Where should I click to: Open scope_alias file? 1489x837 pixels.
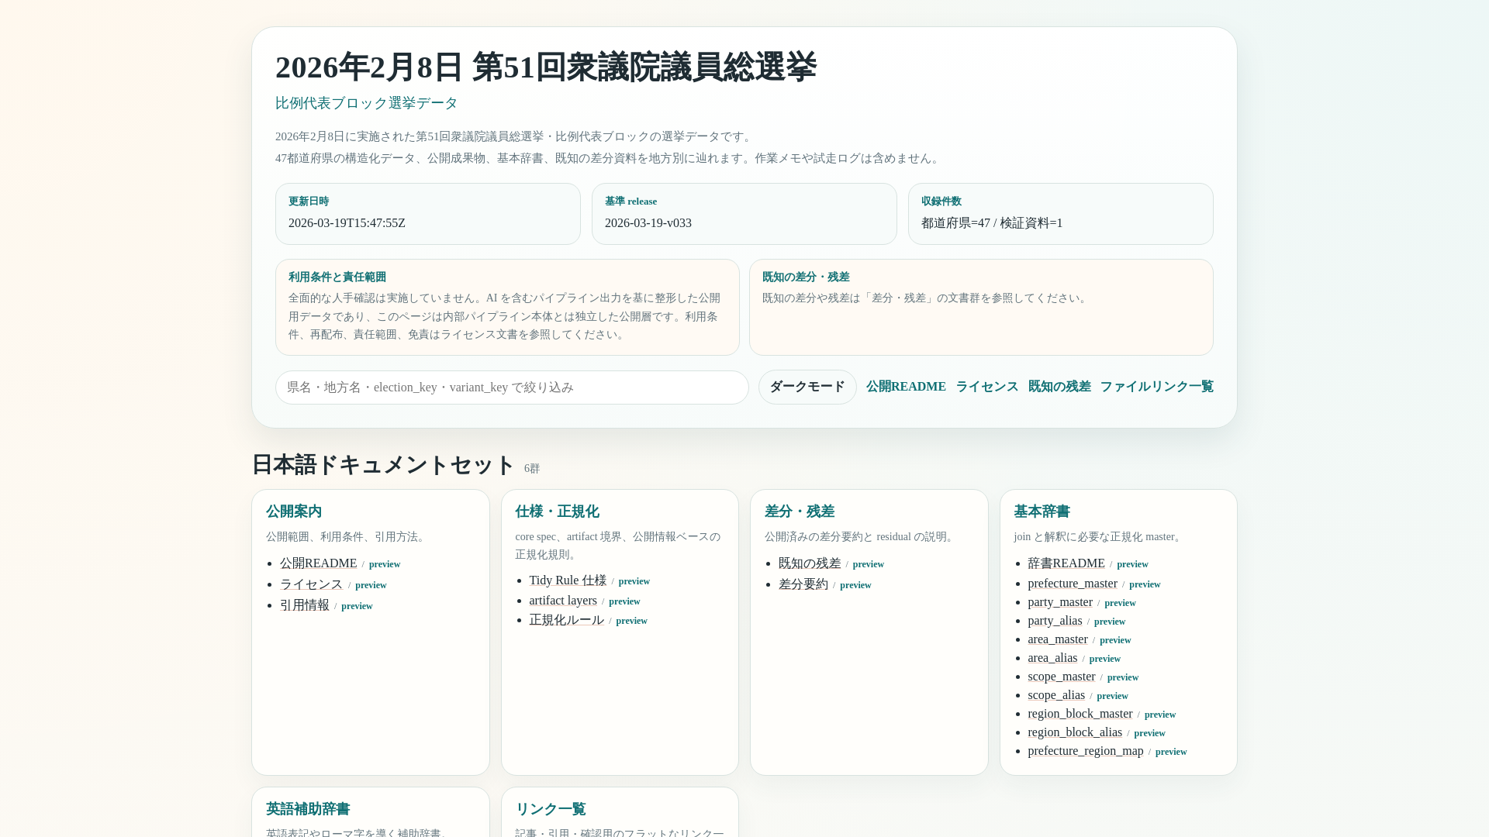pyautogui.click(x=1056, y=695)
